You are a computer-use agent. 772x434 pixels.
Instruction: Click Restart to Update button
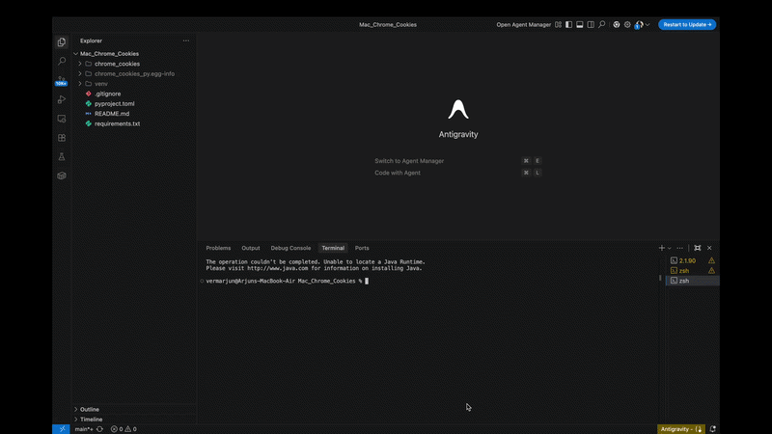687,25
